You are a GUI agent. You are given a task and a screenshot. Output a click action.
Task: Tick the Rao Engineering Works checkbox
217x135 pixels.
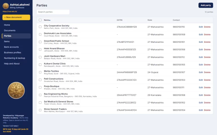tap(40, 95)
